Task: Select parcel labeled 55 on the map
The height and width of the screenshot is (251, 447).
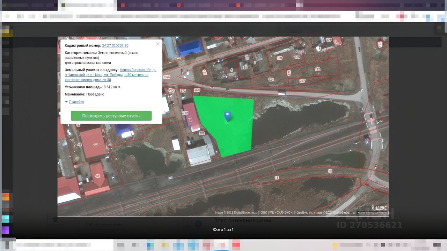Action: 245,67
